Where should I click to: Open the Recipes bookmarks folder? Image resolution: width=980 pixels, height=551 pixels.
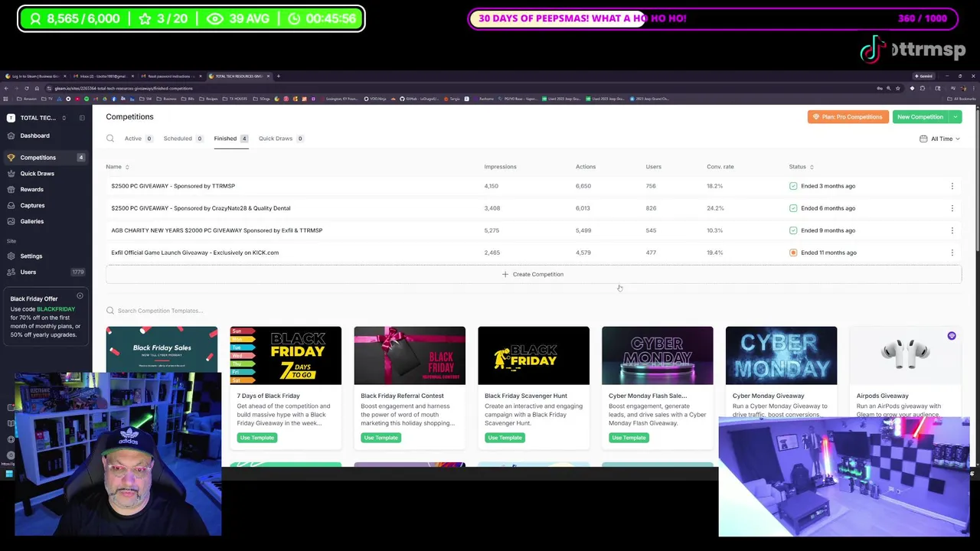coord(209,99)
